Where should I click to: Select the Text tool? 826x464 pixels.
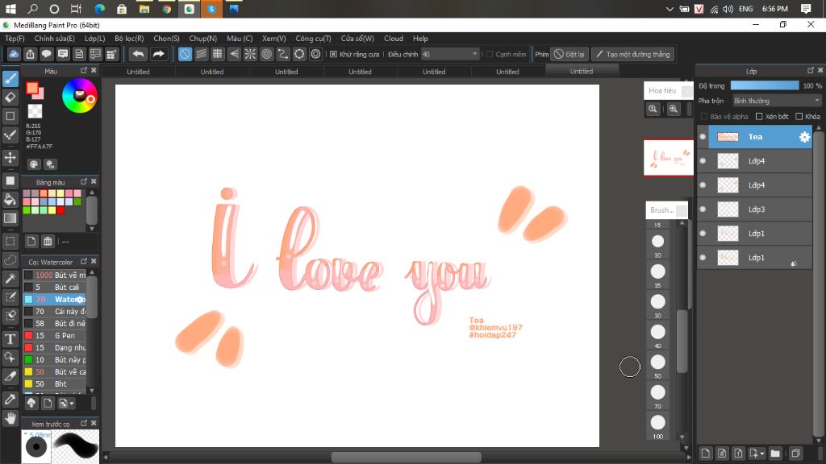coord(10,339)
